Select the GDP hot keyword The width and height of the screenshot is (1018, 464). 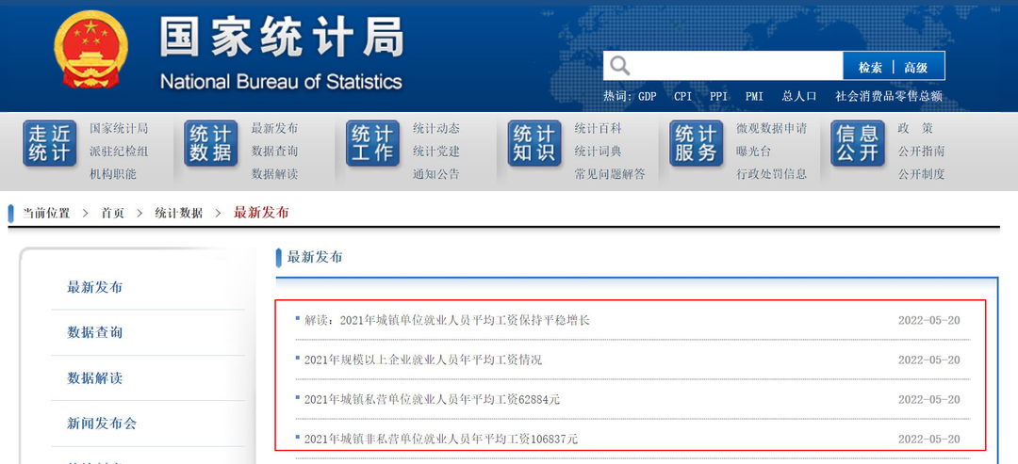(647, 96)
